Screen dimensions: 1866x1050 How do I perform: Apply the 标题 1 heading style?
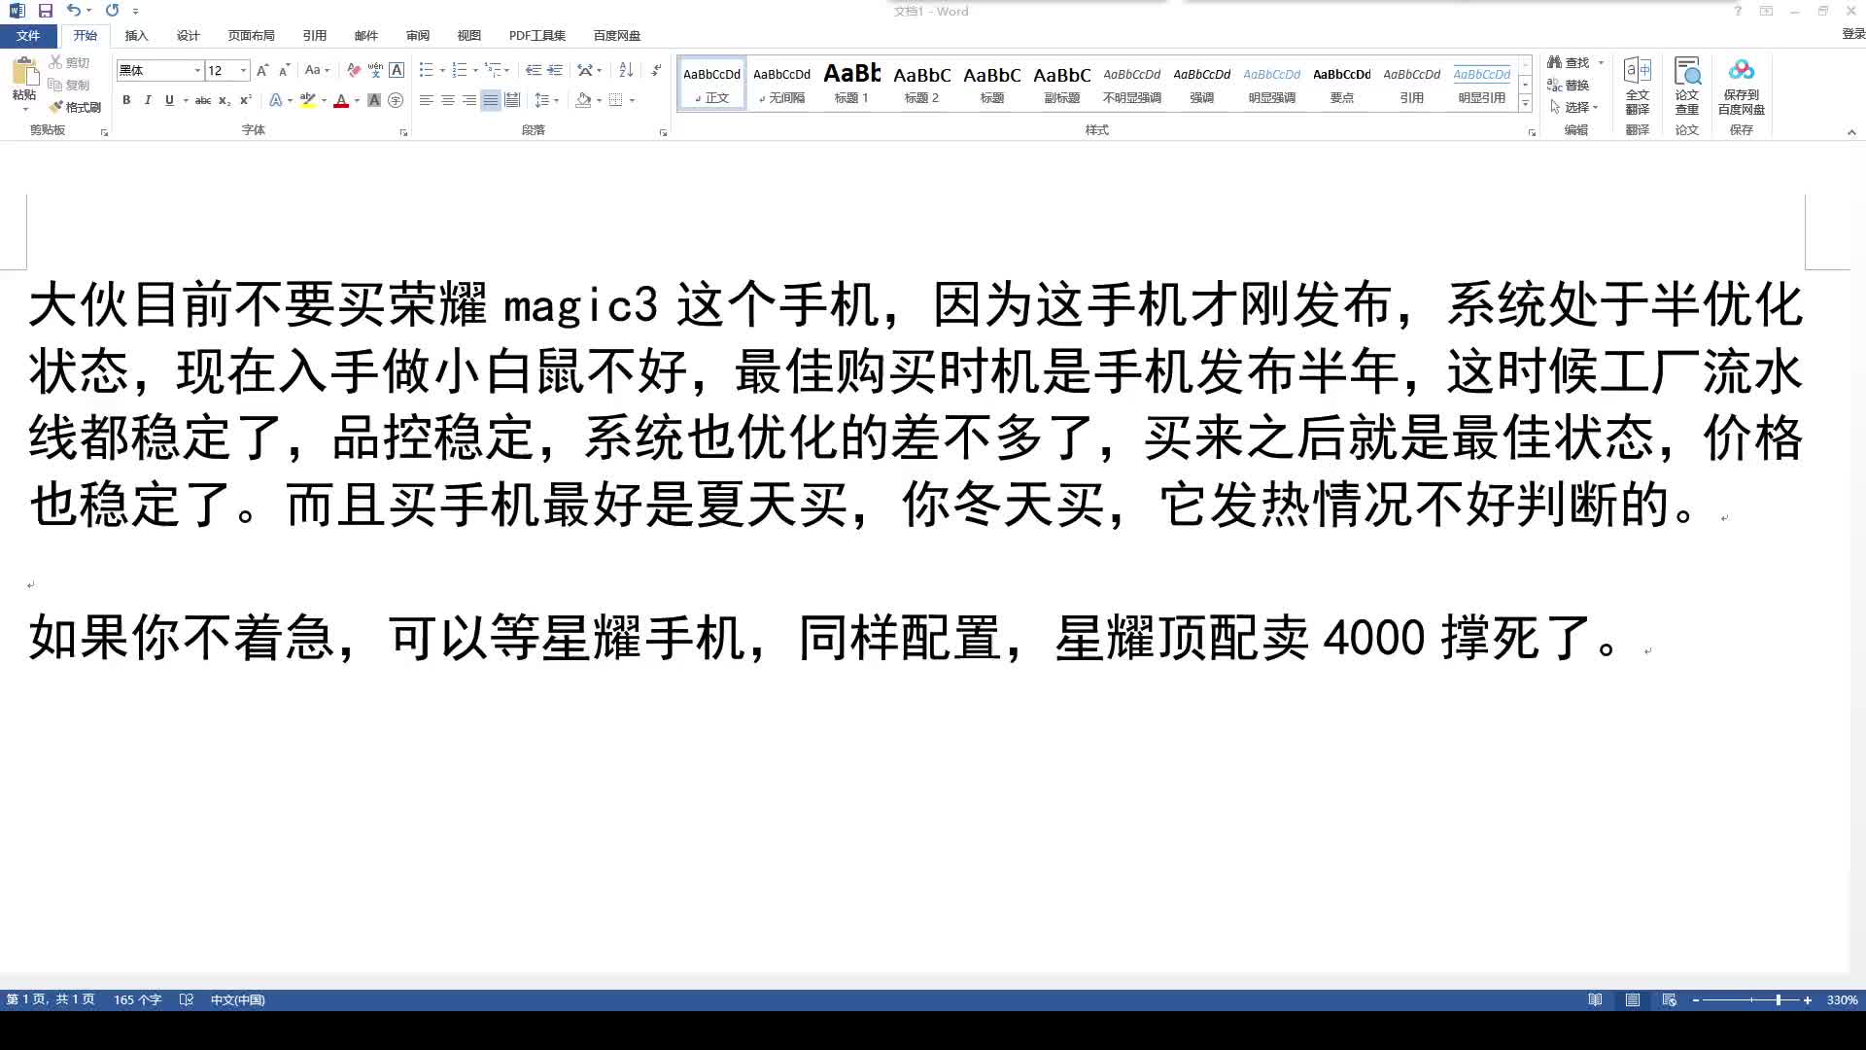[851, 84]
